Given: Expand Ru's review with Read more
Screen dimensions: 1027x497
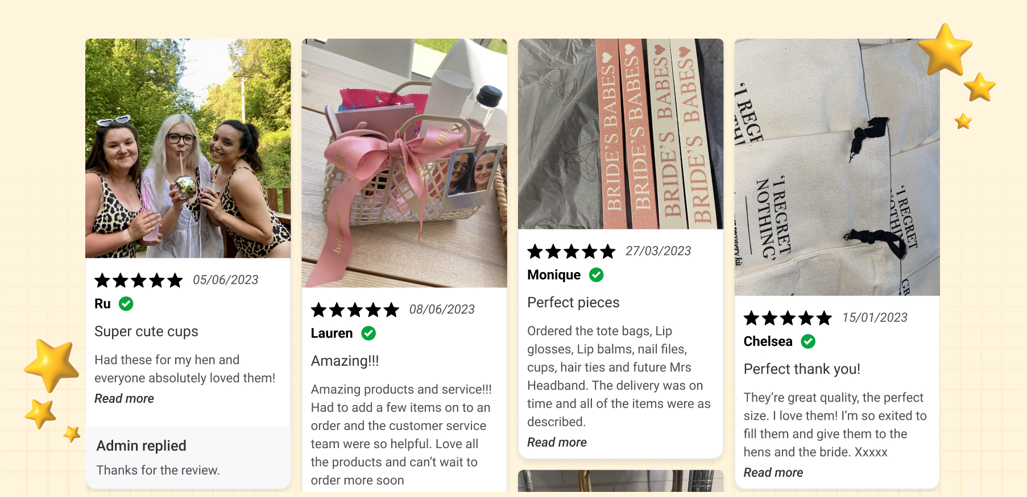Looking at the screenshot, I should [x=124, y=399].
